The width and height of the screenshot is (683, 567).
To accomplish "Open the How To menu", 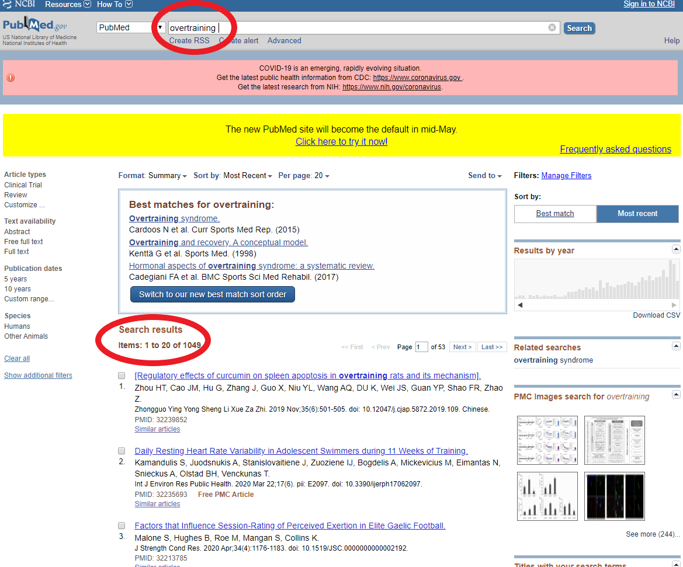I will pyautogui.click(x=115, y=4).
